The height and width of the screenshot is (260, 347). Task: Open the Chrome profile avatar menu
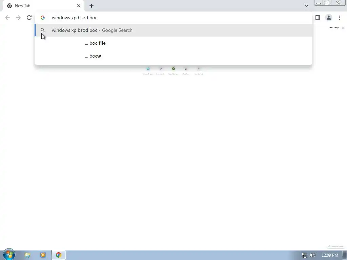(329, 18)
